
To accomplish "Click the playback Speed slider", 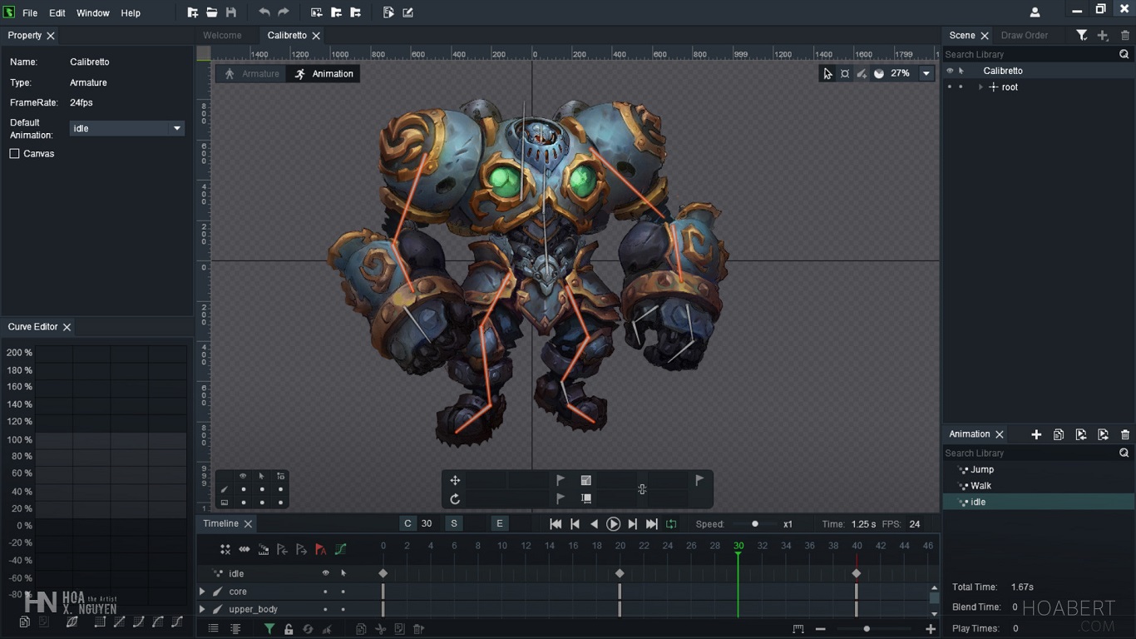I will pos(754,524).
